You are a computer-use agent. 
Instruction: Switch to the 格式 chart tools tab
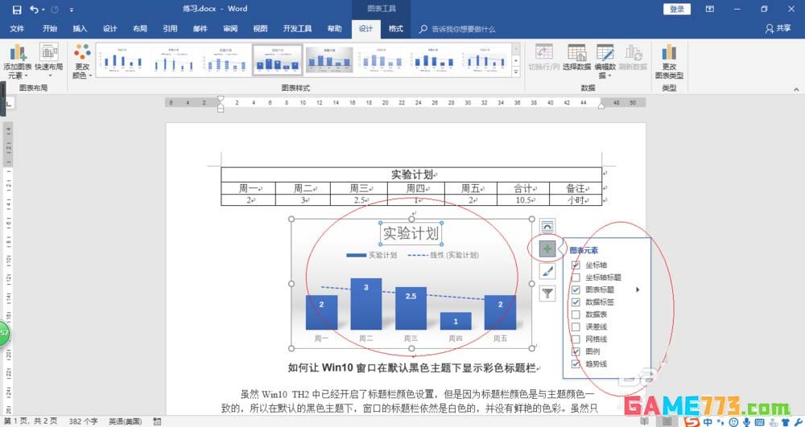tap(396, 29)
